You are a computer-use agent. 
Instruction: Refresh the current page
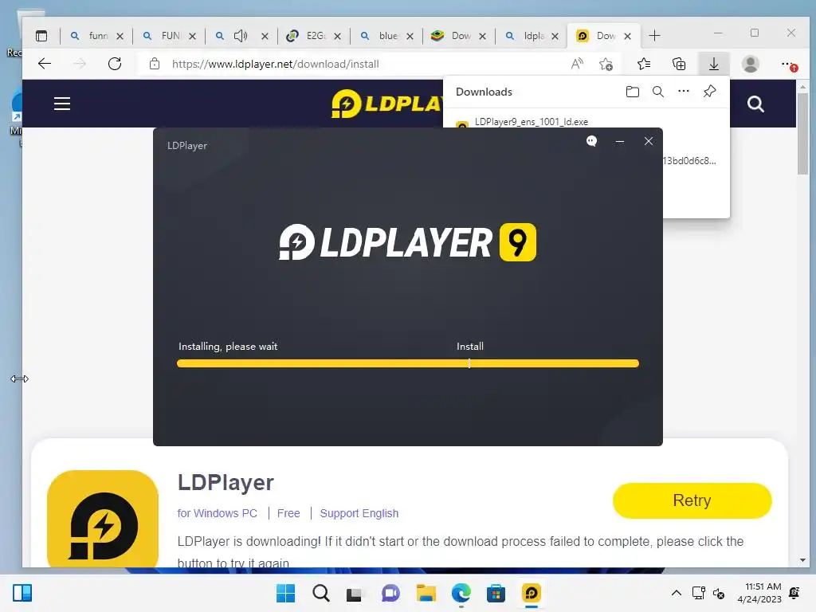coord(115,64)
